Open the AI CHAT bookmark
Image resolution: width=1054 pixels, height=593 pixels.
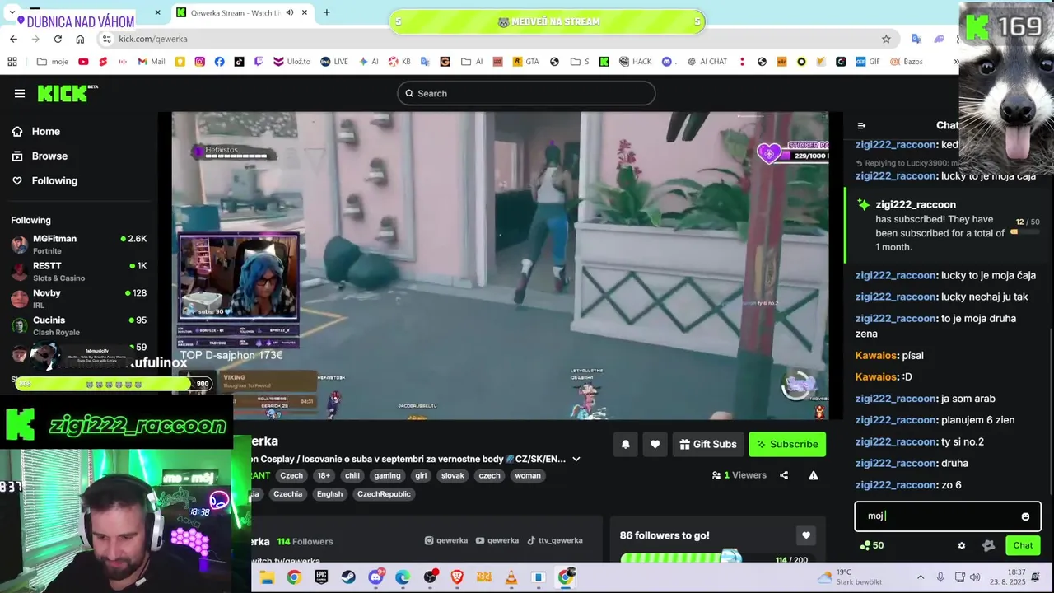[x=706, y=62]
